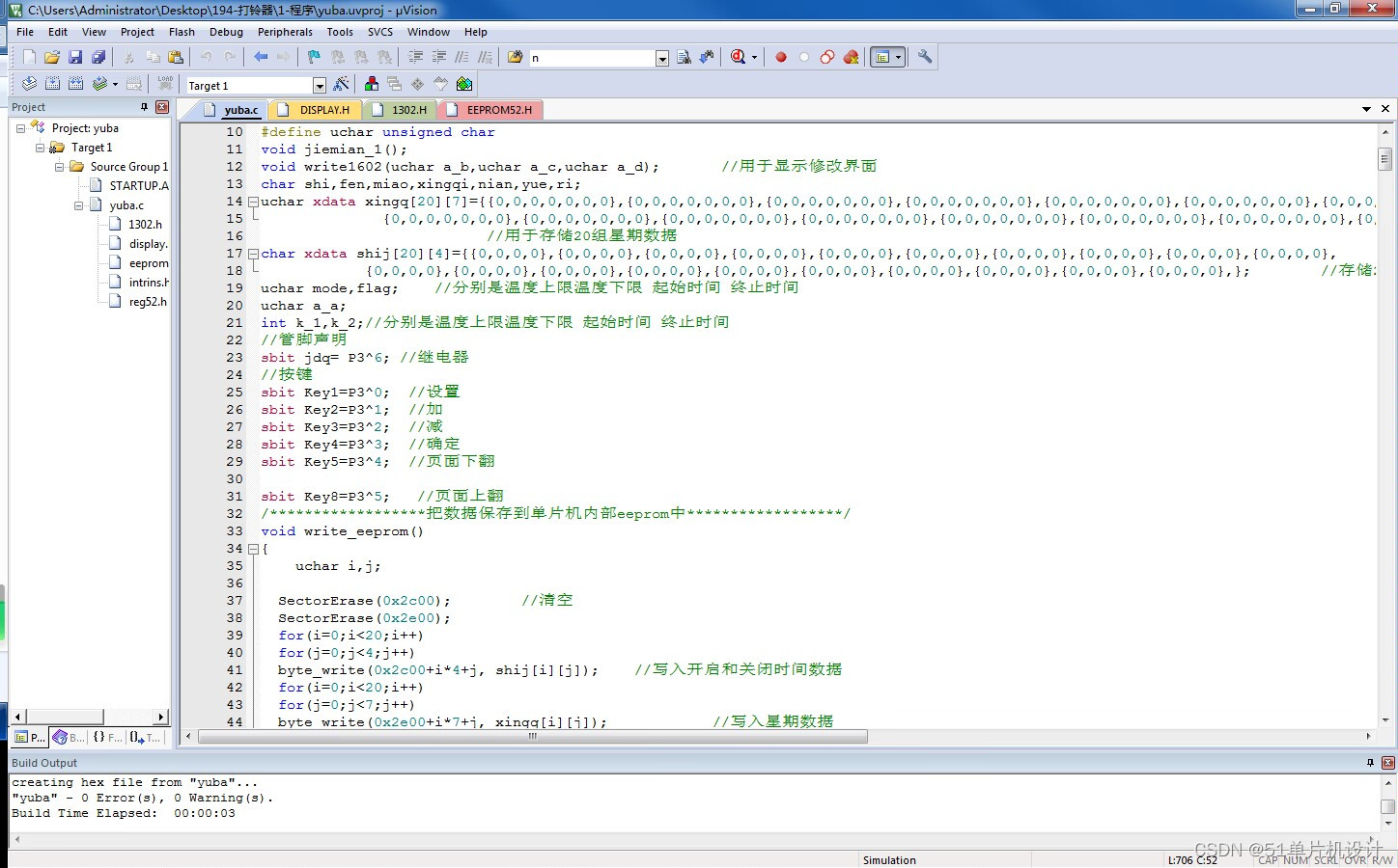Screen dimensions: 1398x868
Task: Pin the Project panel with pushpin
Action: pos(144,107)
